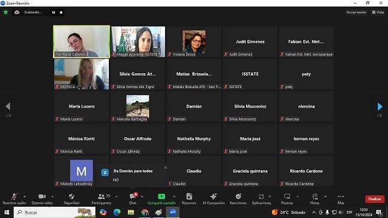
Task: Open the Chat panel
Action: pyautogui.click(x=132, y=199)
